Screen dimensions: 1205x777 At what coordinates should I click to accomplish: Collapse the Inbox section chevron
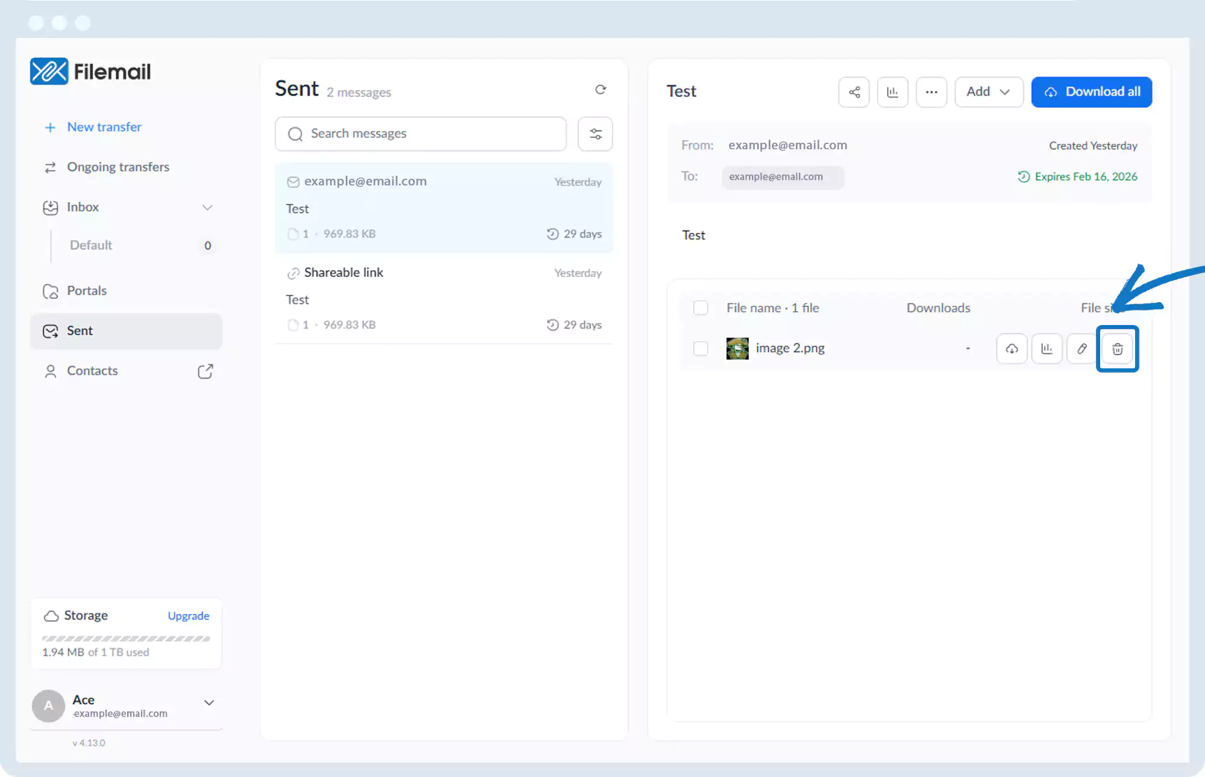coord(207,208)
